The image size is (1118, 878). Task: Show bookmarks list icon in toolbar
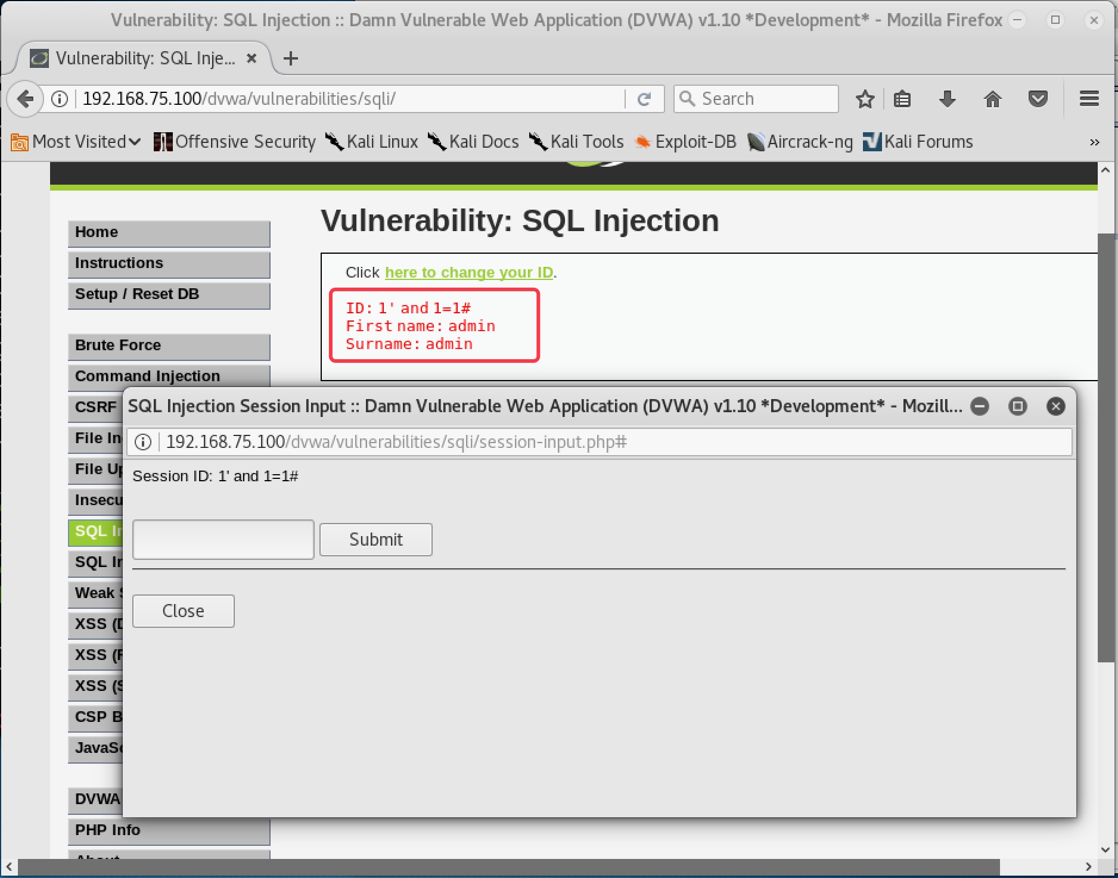click(x=902, y=99)
